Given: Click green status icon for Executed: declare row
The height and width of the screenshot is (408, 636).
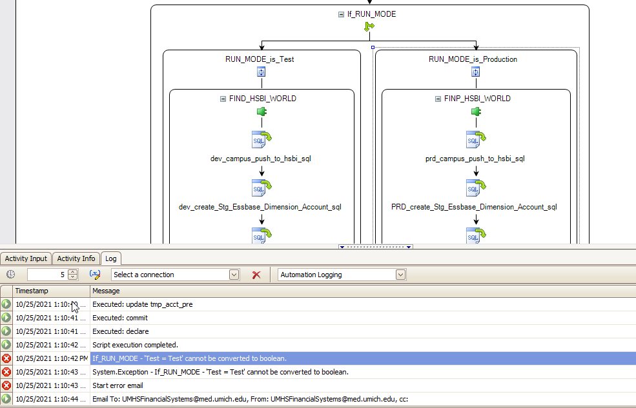Looking at the screenshot, I should pos(6,331).
